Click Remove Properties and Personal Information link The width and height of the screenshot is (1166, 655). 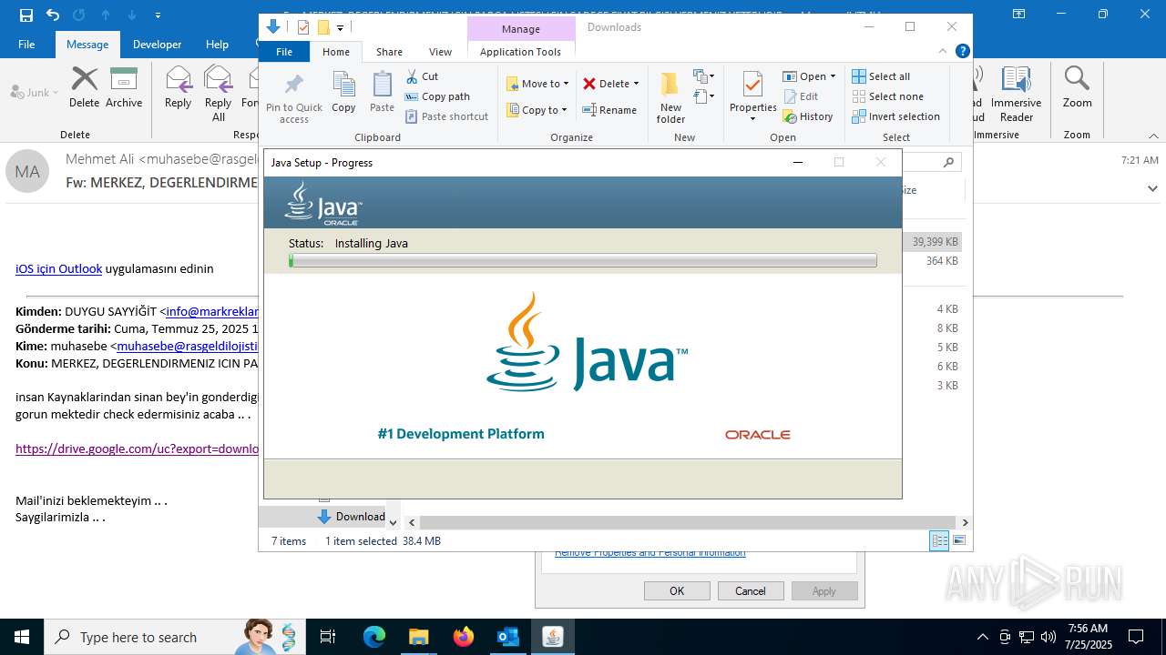tap(650, 553)
